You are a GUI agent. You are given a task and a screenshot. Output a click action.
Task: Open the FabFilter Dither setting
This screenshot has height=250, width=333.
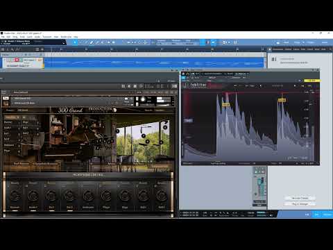(276, 163)
